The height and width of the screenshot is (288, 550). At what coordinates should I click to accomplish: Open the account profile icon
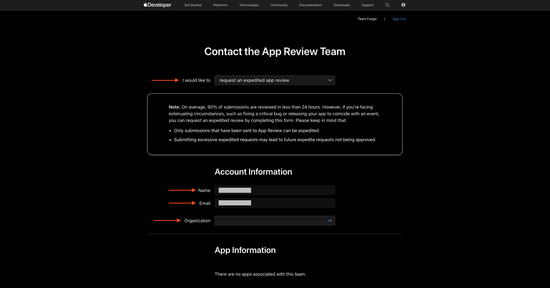403,5
